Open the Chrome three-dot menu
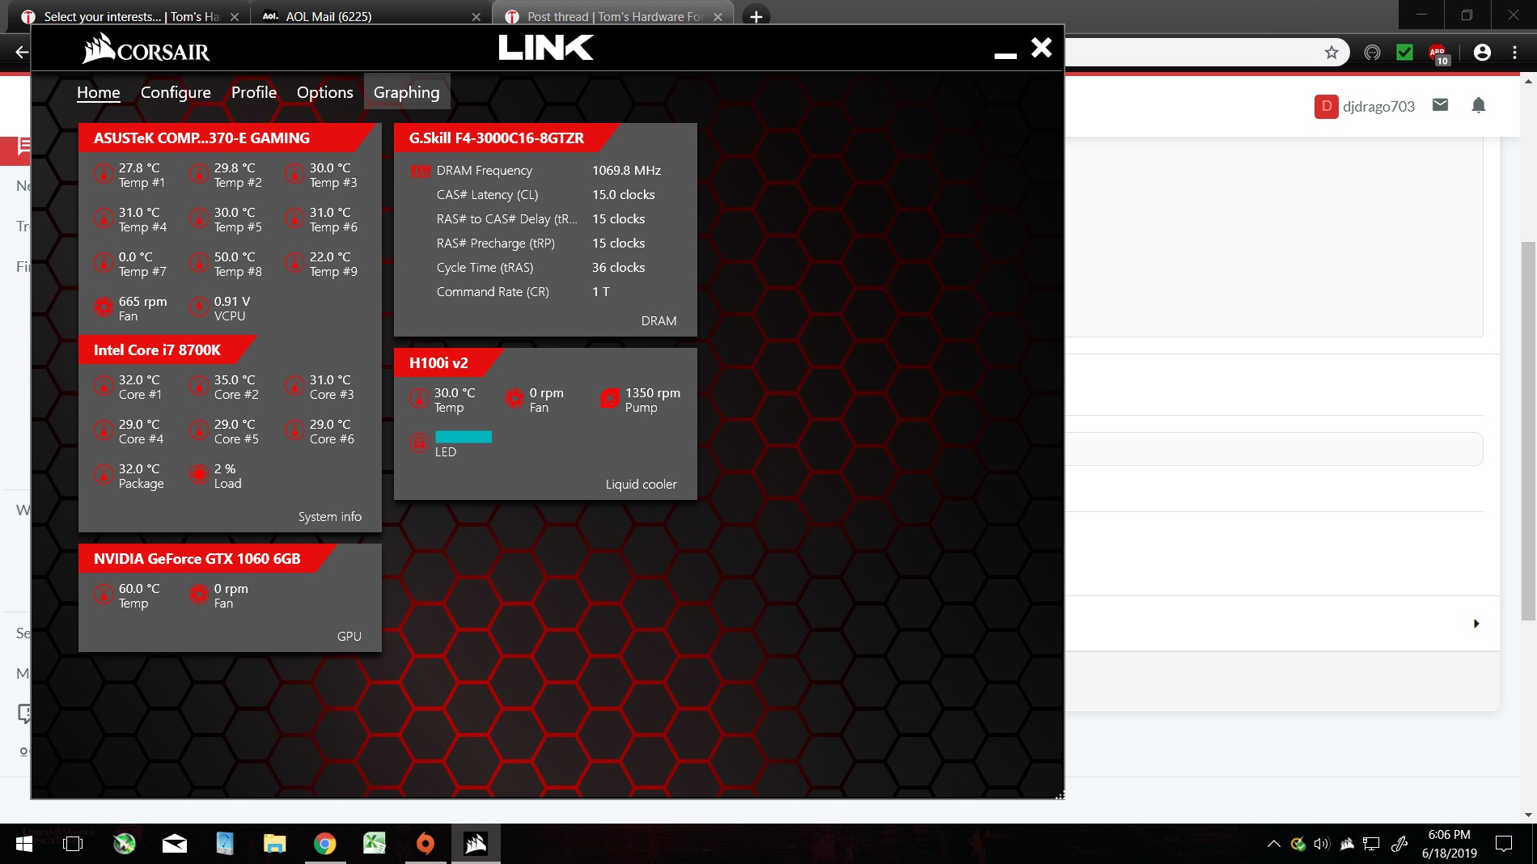1537x864 pixels. pos(1515,53)
